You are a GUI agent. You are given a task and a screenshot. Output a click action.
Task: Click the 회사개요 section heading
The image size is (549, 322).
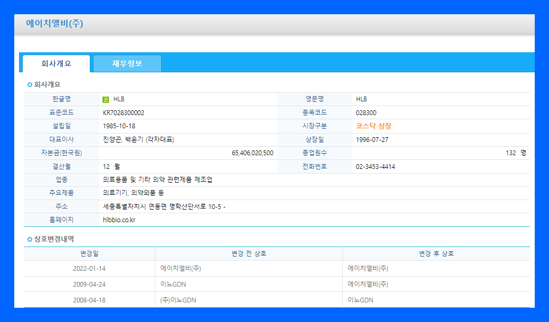pyautogui.click(x=47, y=84)
